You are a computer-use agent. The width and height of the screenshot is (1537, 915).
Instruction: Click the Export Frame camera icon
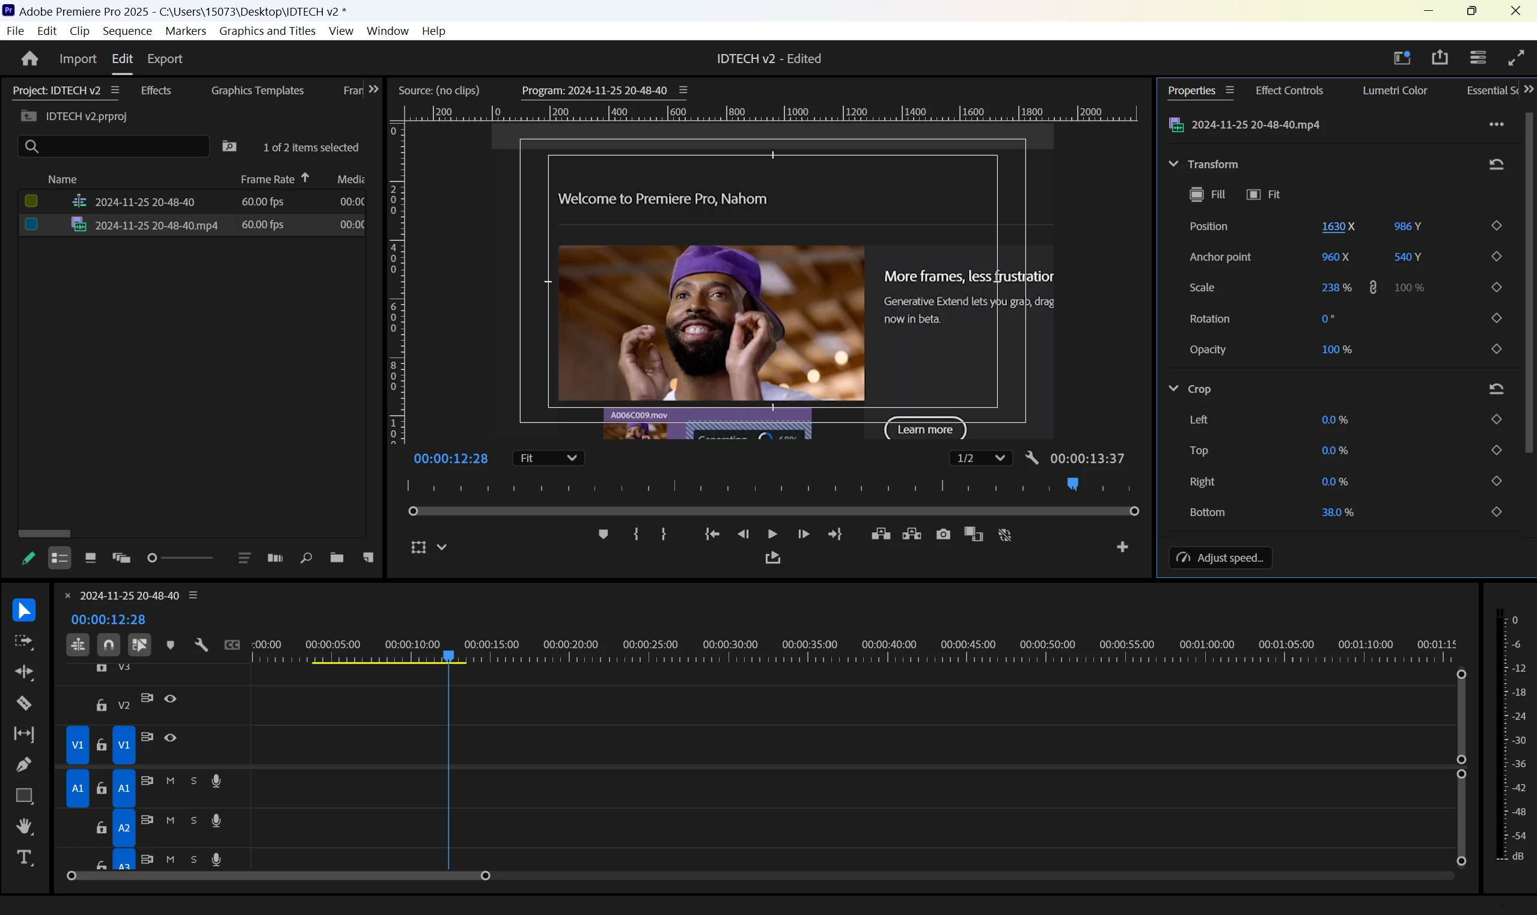pyautogui.click(x=943, y=535)
